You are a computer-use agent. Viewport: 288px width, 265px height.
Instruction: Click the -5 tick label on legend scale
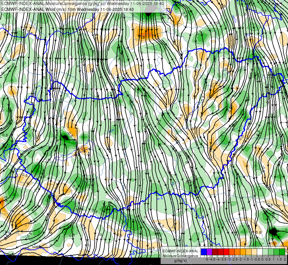click(x=207, y=259)
